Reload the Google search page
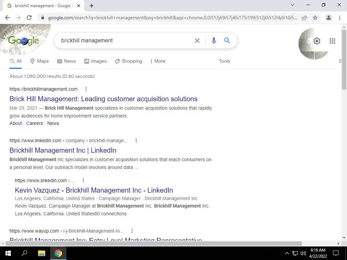The height and width of the screenshot is (260, 347). pos(29,18)
